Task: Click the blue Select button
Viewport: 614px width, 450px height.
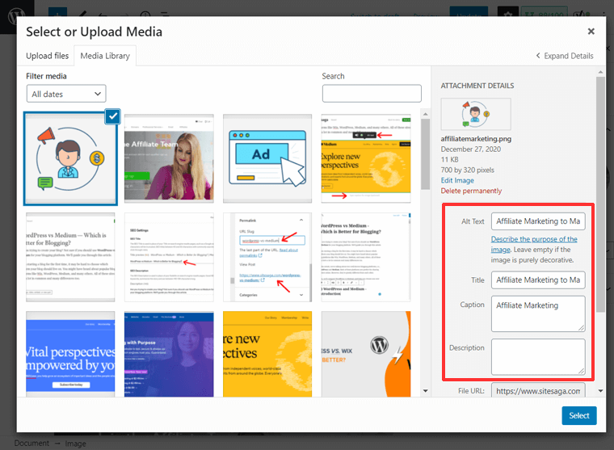Action: [x=578, y=415]
